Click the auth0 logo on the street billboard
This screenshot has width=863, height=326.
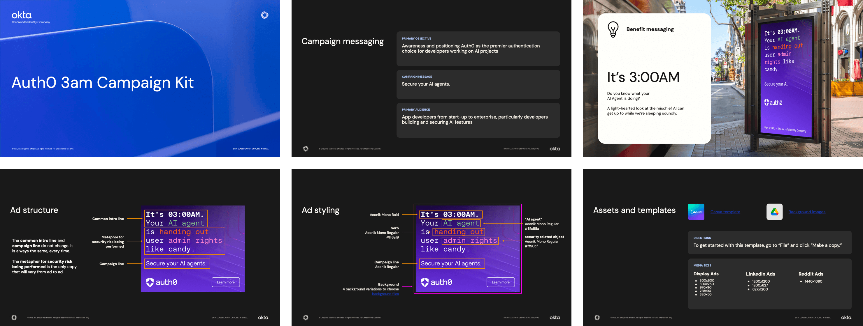click(x=773, y=103)
